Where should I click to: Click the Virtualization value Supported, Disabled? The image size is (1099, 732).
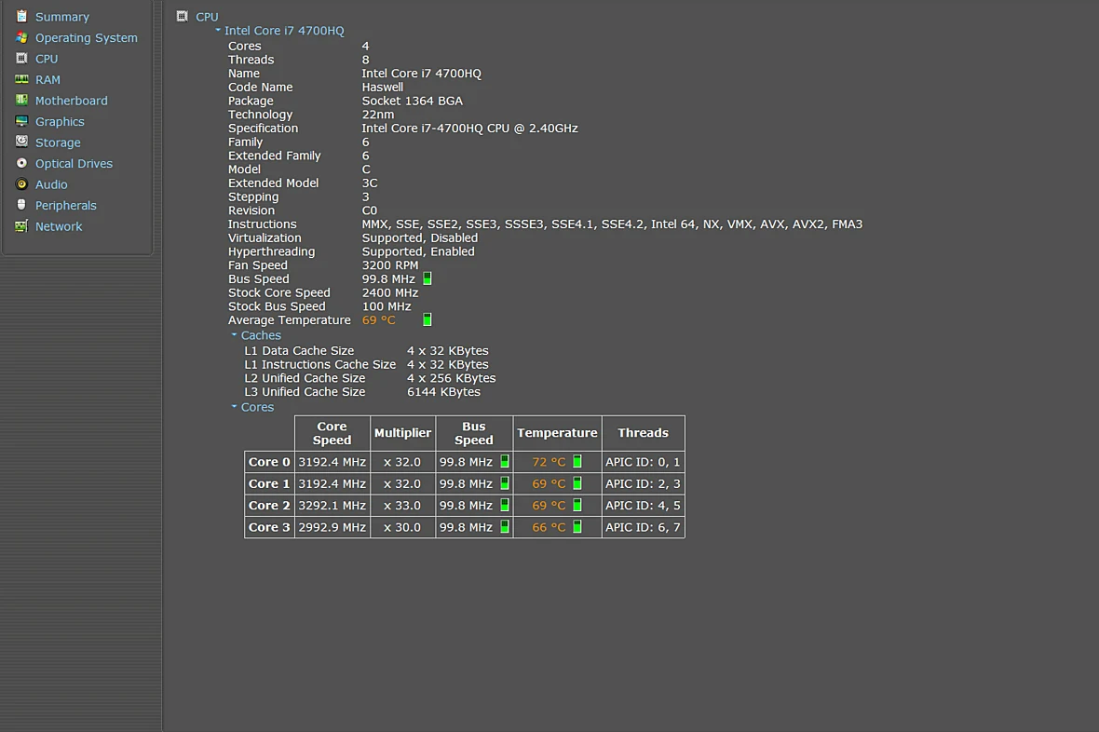(420, 237)
